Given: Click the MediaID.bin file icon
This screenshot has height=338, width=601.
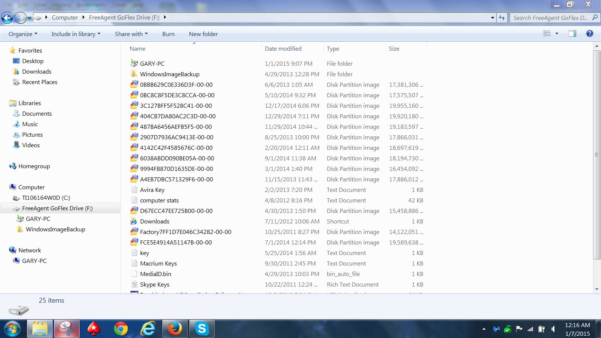Looking at the screenshot, I should pos(134,274).
